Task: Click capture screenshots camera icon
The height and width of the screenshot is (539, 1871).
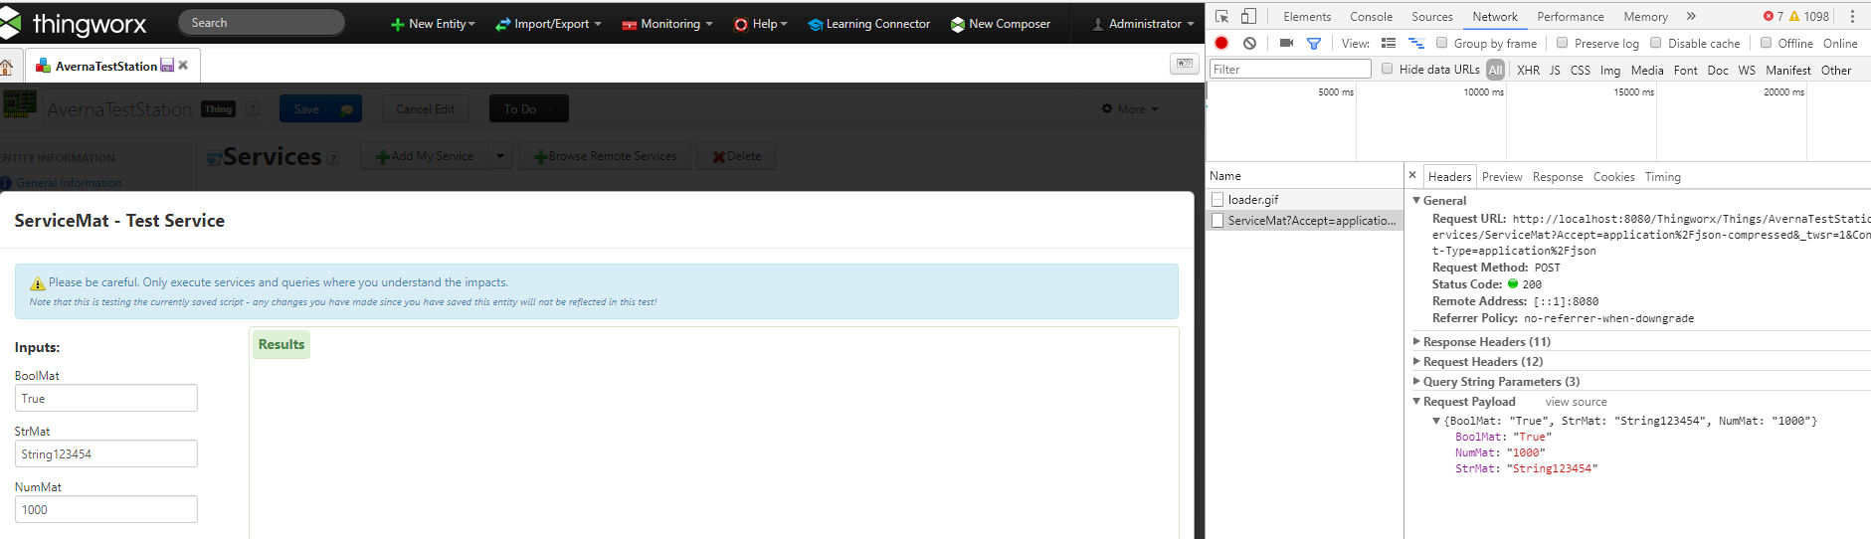Action: click(1286, 43)
